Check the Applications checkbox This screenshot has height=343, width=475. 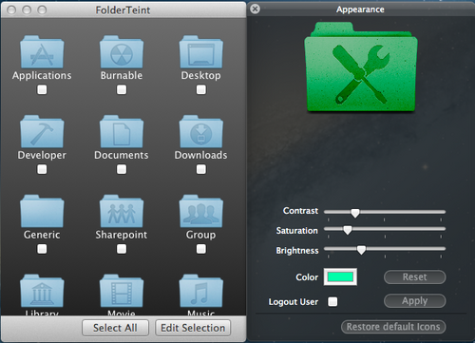pyautogui.click(x=42, y=89)
